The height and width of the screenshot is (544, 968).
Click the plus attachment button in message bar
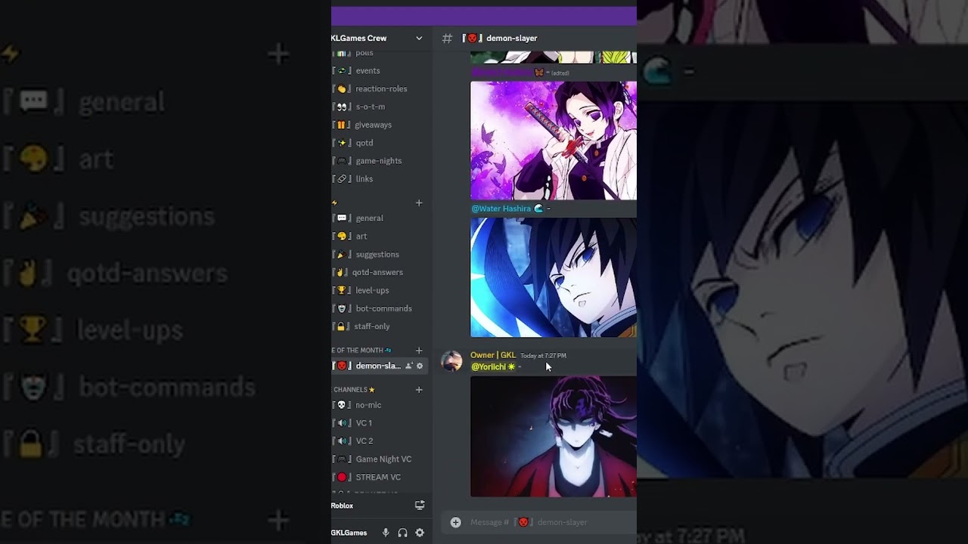[x=455, y=522]
